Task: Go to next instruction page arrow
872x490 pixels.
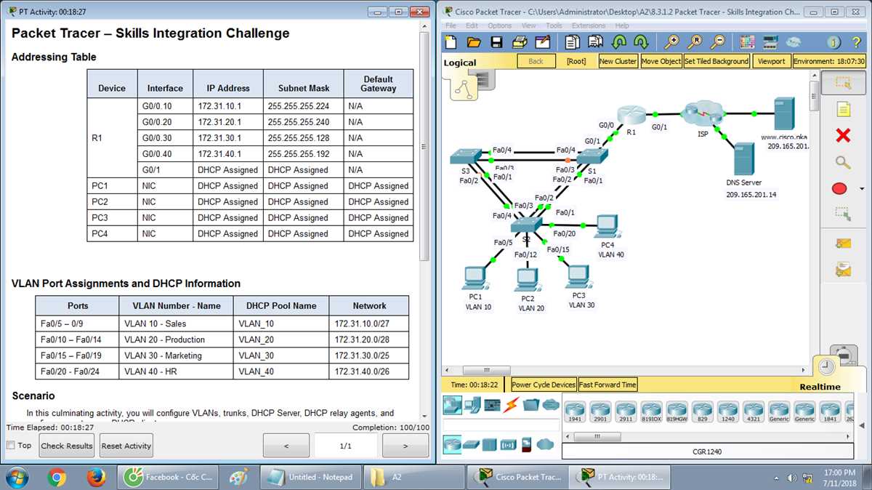Action: [405, 446]
